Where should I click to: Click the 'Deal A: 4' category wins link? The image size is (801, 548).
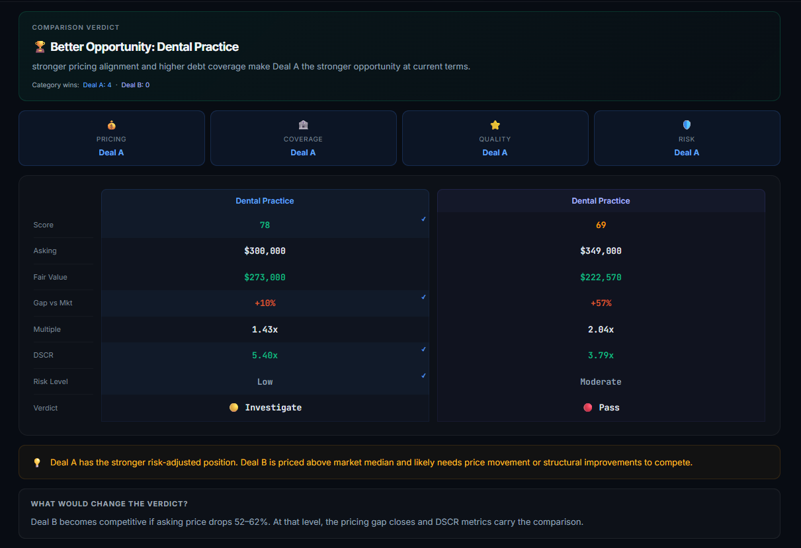pyautogui.click(x=97, y=85)
